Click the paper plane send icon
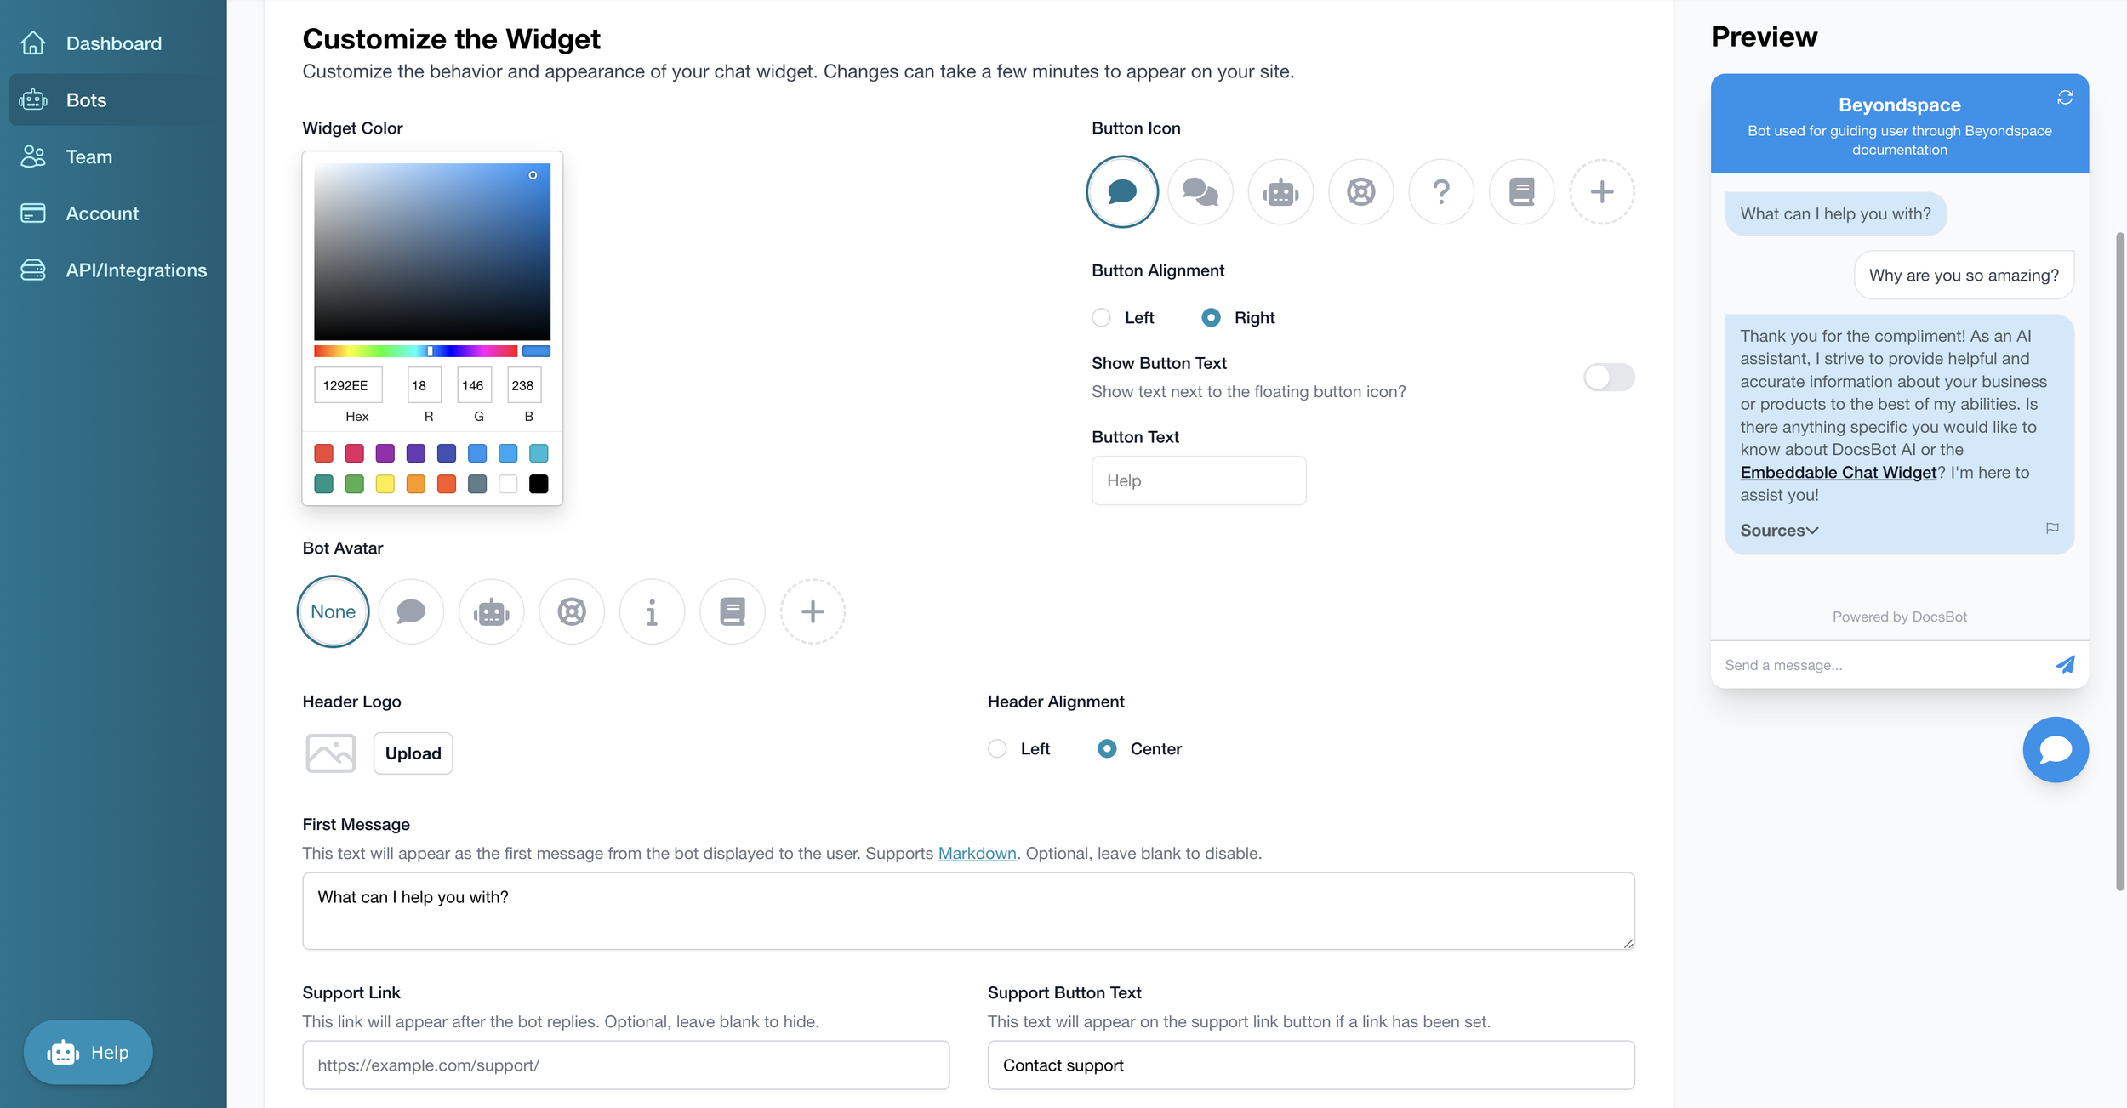 coord(2065,665)
